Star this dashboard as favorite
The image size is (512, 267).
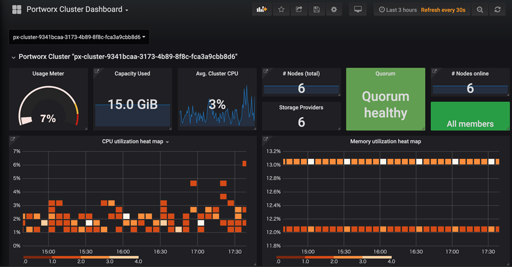point(281,9)
